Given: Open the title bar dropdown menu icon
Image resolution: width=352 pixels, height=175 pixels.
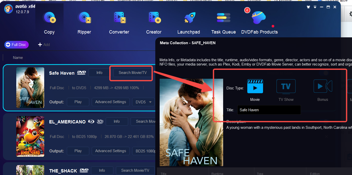Looking at the screenshot, I should (315, 7).
